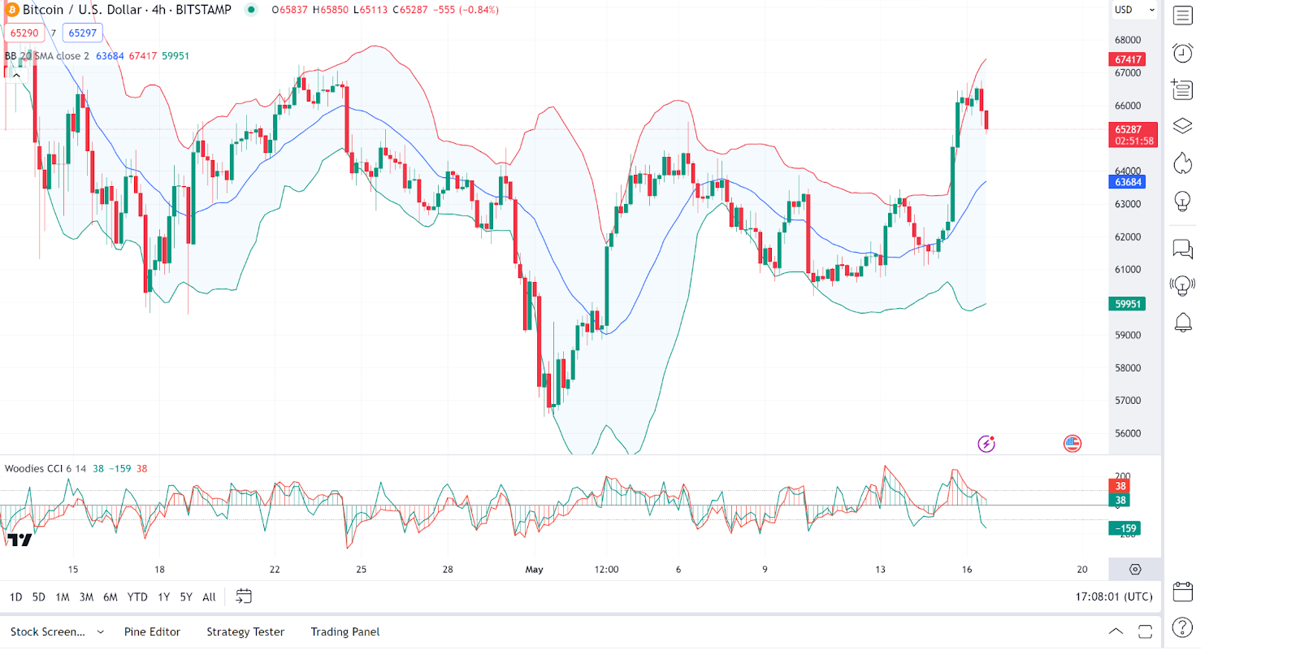Click the red 38 CCI value label
This screenshot has height=651, width=1300.
point(1120,486)
